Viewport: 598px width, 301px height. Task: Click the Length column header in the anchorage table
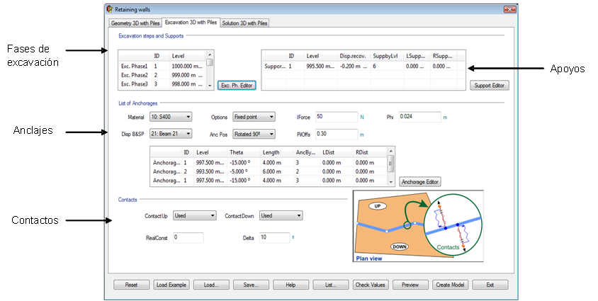[276, 152]
